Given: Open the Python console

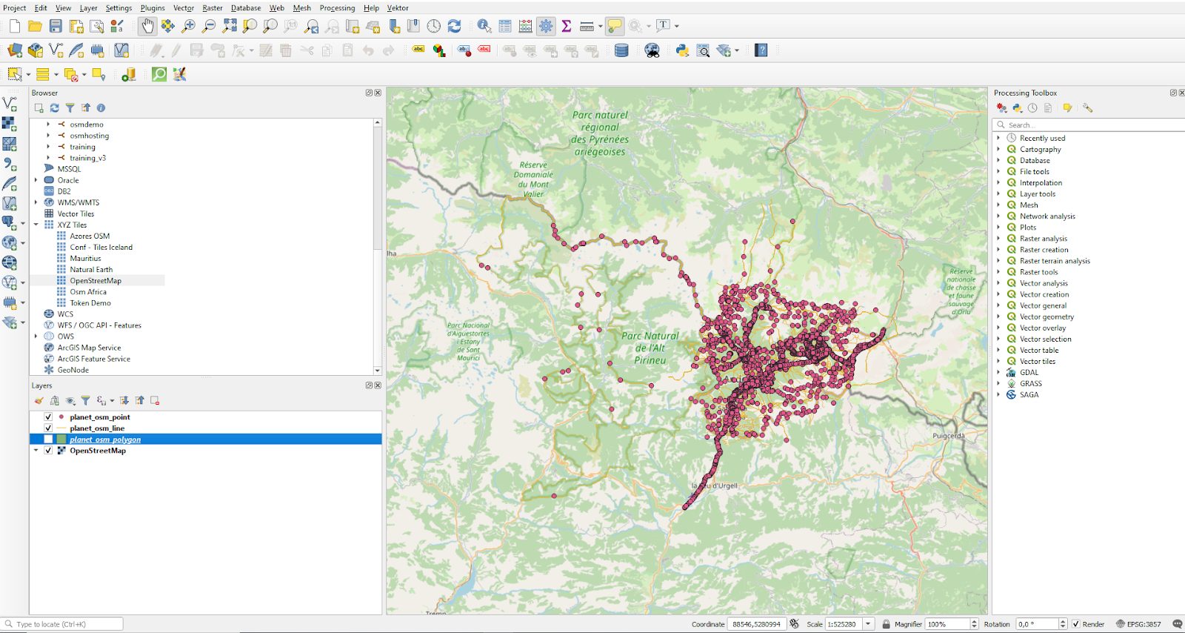Looking at the screenshot, I should (x=682, y=50).
